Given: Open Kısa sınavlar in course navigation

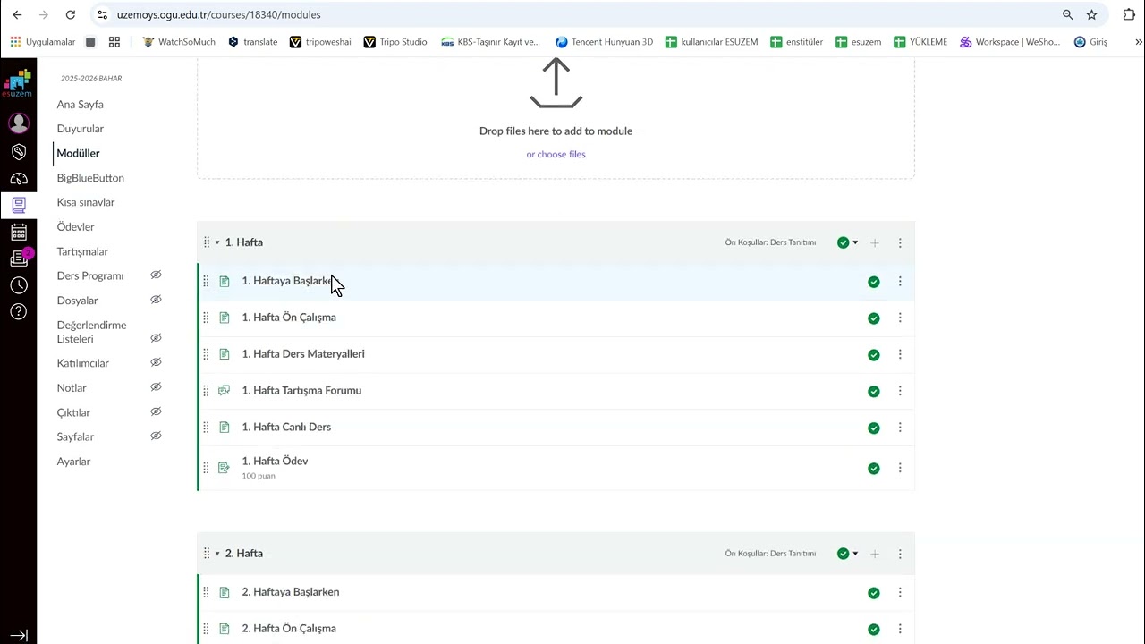Looking at the screenshot, I should 86,202.
